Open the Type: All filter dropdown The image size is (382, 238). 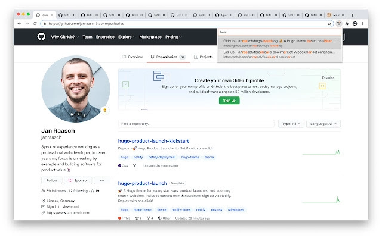291,124
